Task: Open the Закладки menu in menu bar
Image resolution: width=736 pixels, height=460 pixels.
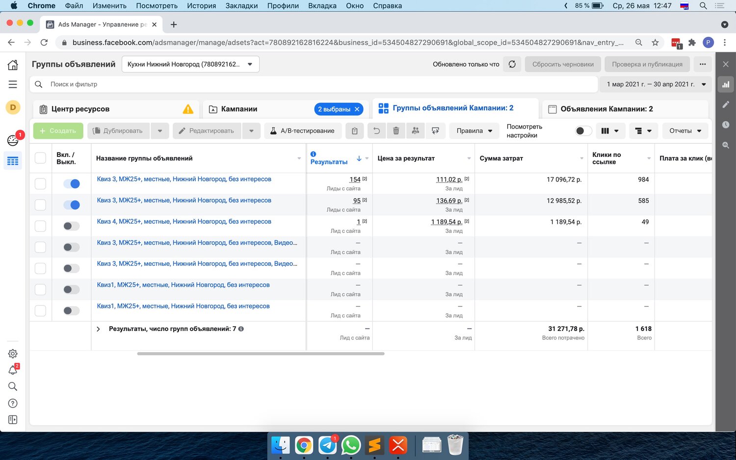Action: tap(241, 6)
